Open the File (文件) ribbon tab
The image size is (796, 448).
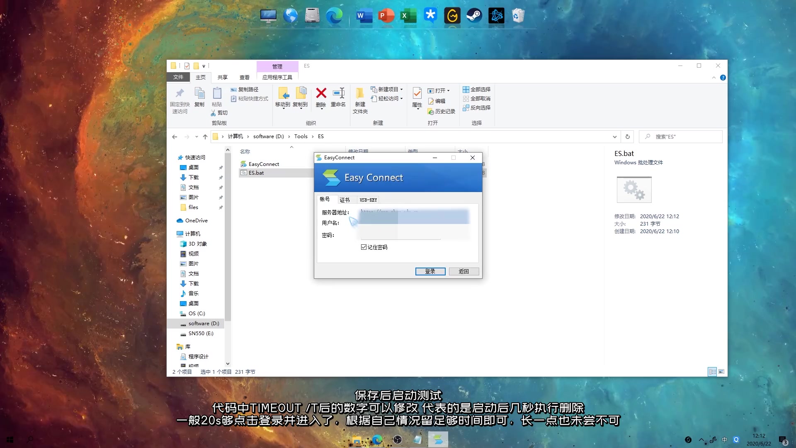(178, 77)
